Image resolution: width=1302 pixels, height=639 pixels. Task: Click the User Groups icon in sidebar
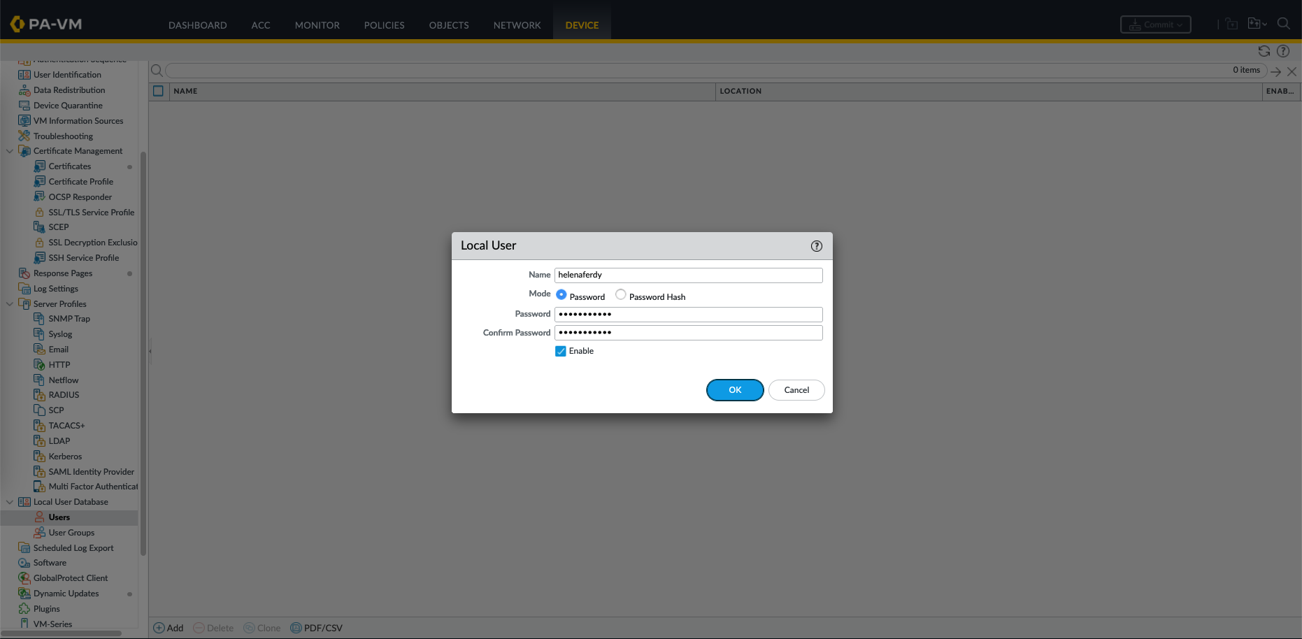click(x=40, y=533)
